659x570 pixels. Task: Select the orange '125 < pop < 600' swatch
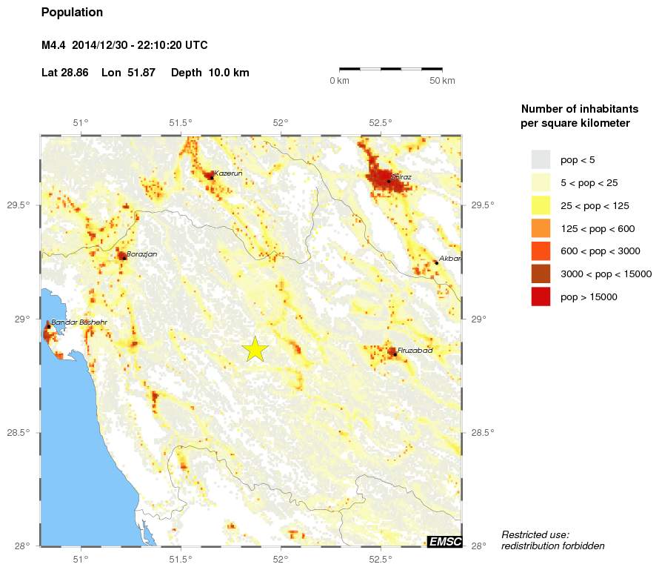(x=541, y=228)
